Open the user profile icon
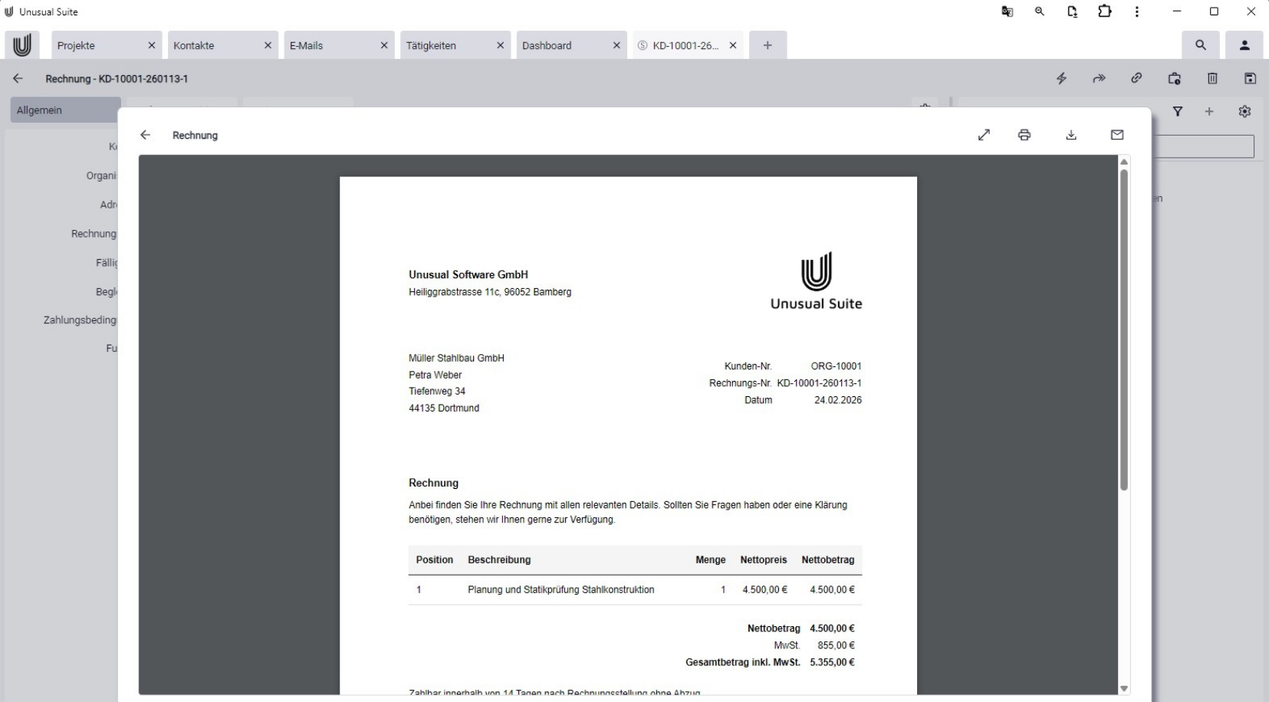This screenshot has width=1269, height=702. tap(1244, 45)
